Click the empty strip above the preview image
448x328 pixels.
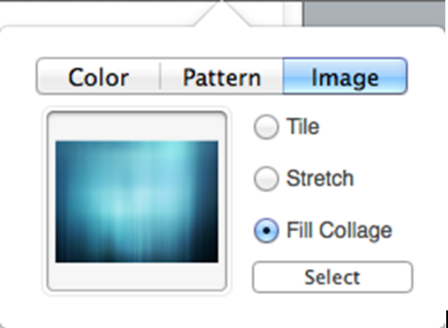coord(137,128)
